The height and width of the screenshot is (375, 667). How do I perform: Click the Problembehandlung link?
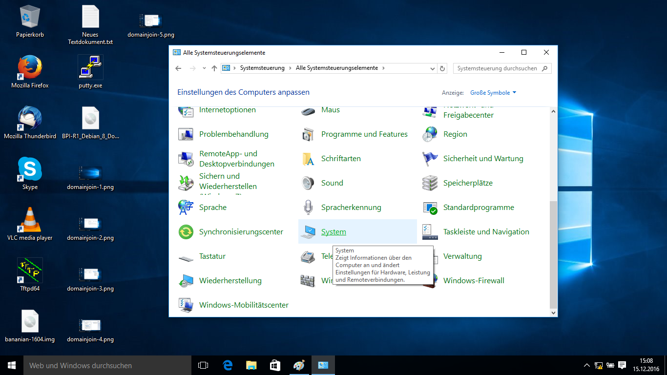point(233,134)
